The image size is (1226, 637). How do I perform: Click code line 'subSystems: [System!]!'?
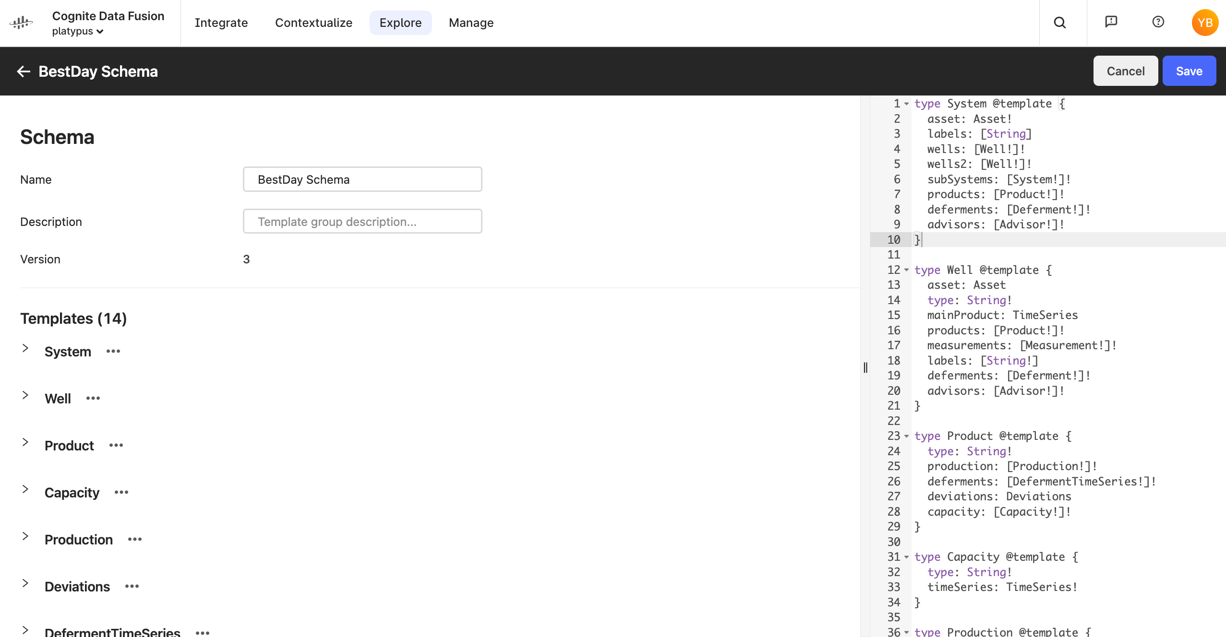pos(999,179)
